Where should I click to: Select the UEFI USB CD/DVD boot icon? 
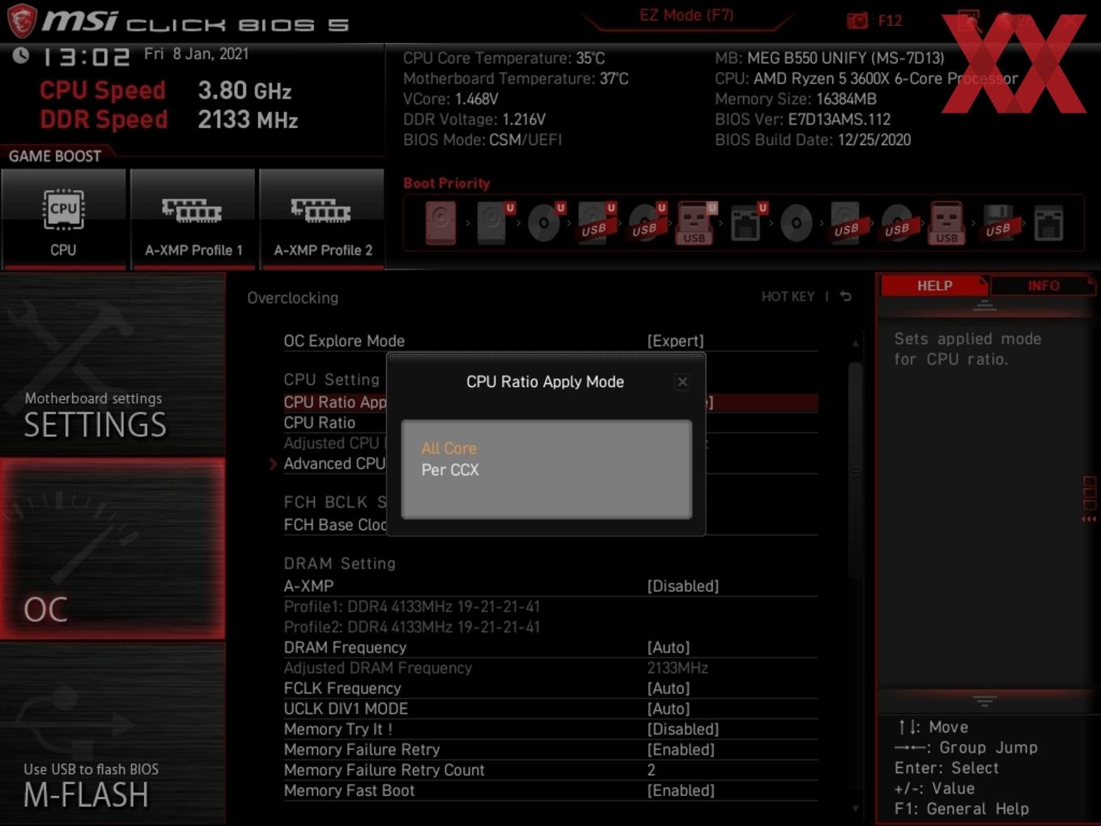click(646, 224)
